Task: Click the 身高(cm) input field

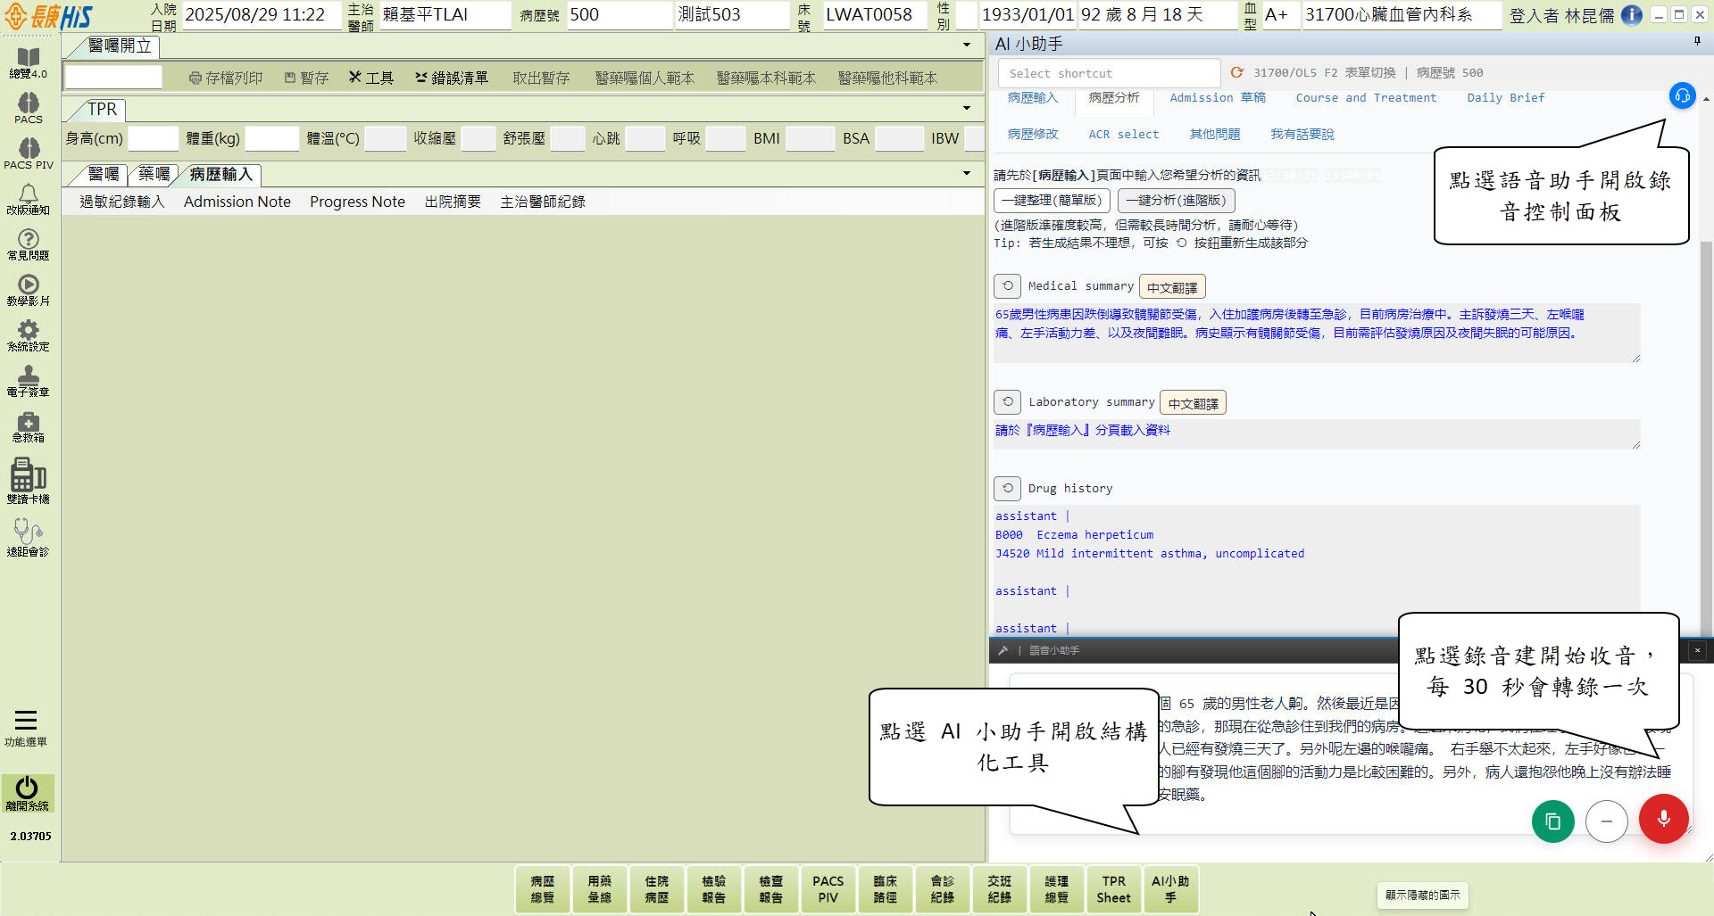Action: tap(154, 139)
